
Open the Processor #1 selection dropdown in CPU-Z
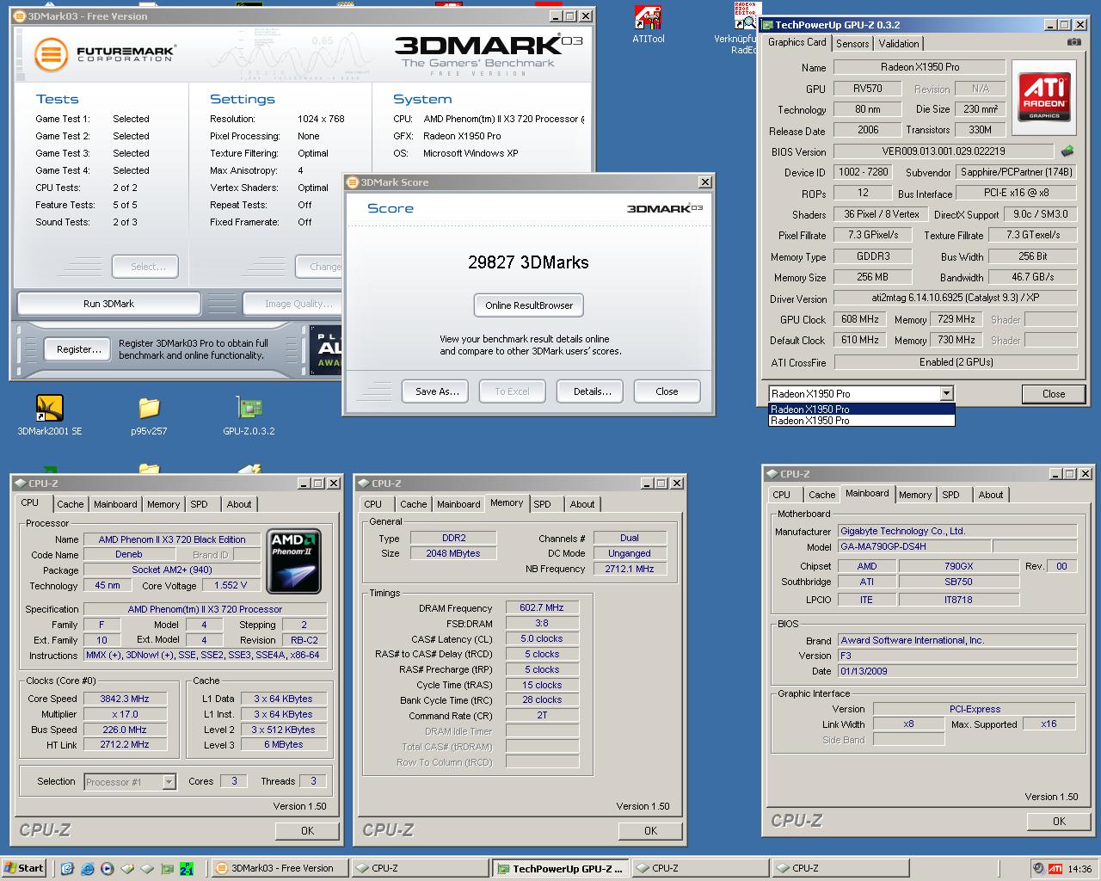click(169, 781)
